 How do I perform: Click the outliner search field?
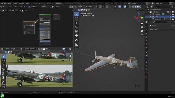pos(162,7)
